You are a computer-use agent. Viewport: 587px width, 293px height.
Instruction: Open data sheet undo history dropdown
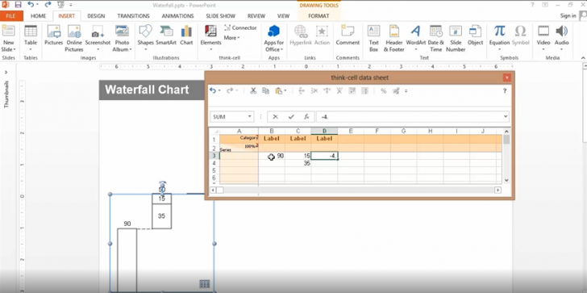click(219, 90)
